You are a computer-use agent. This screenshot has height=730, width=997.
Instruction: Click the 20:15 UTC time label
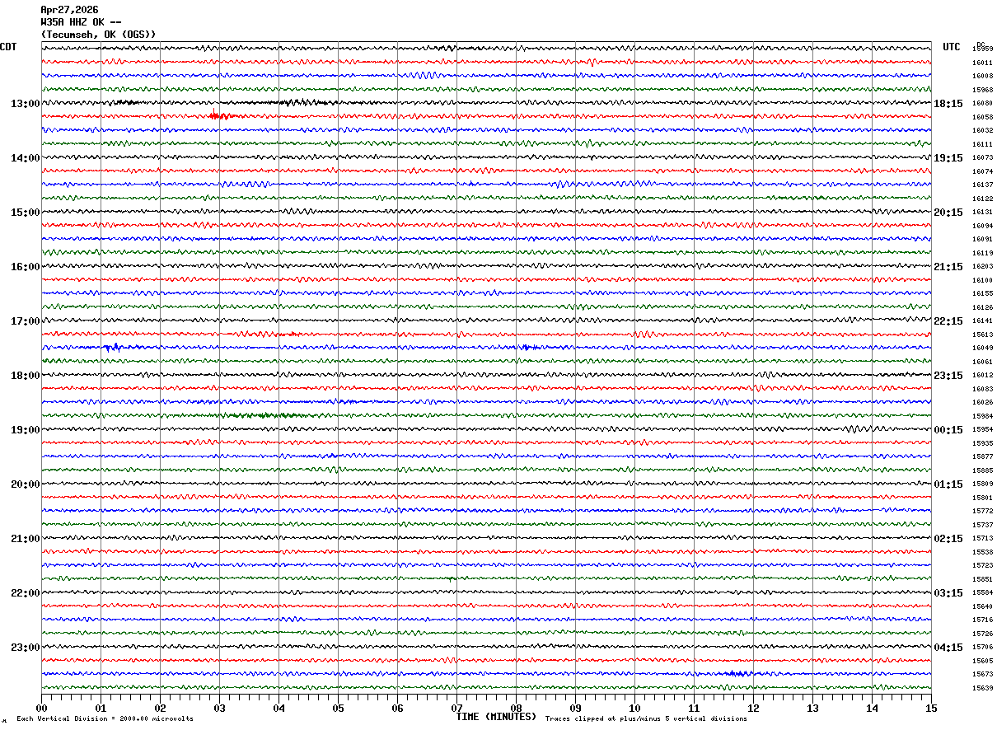pyautogui.click(x=948, y=213)
